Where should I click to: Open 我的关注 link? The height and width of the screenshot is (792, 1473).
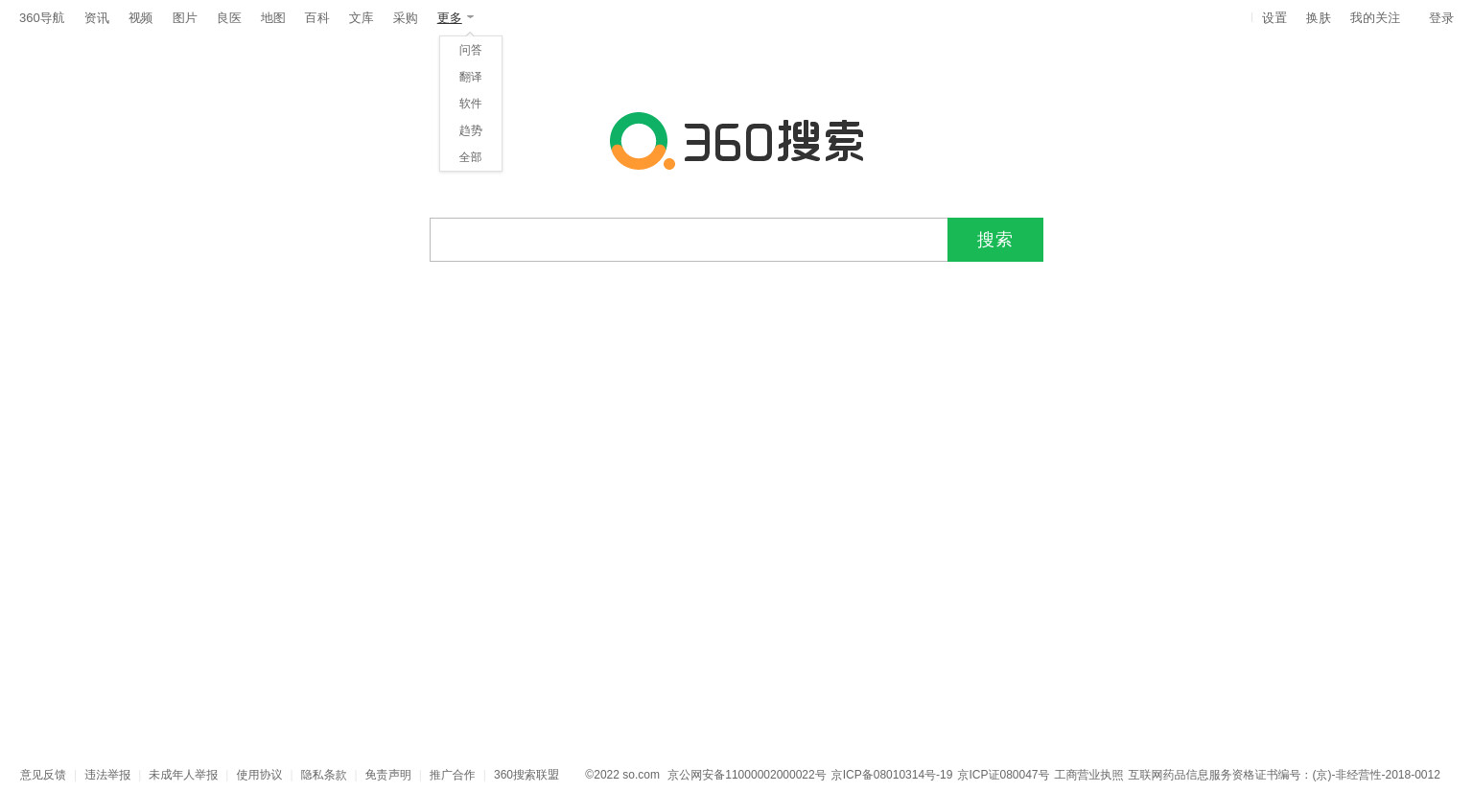[1375, 18]
